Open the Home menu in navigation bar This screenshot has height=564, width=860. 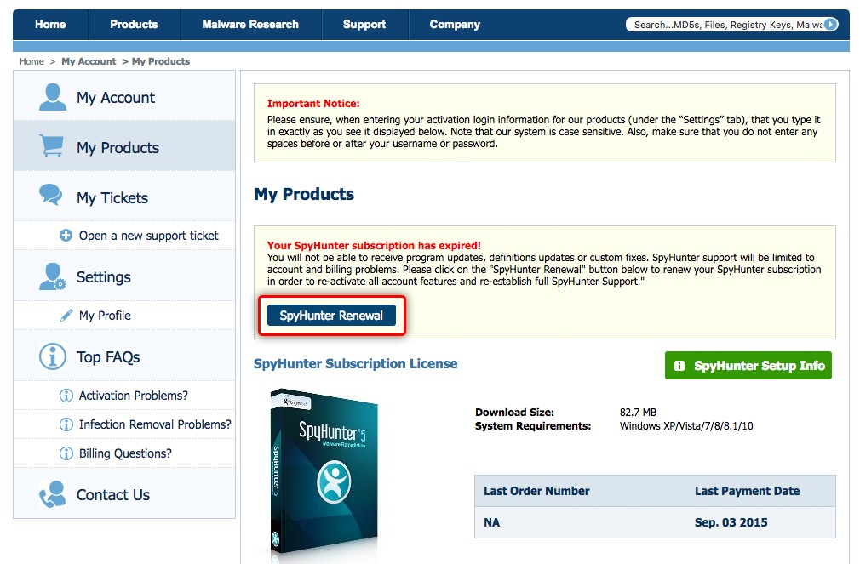tap(50, 25)
